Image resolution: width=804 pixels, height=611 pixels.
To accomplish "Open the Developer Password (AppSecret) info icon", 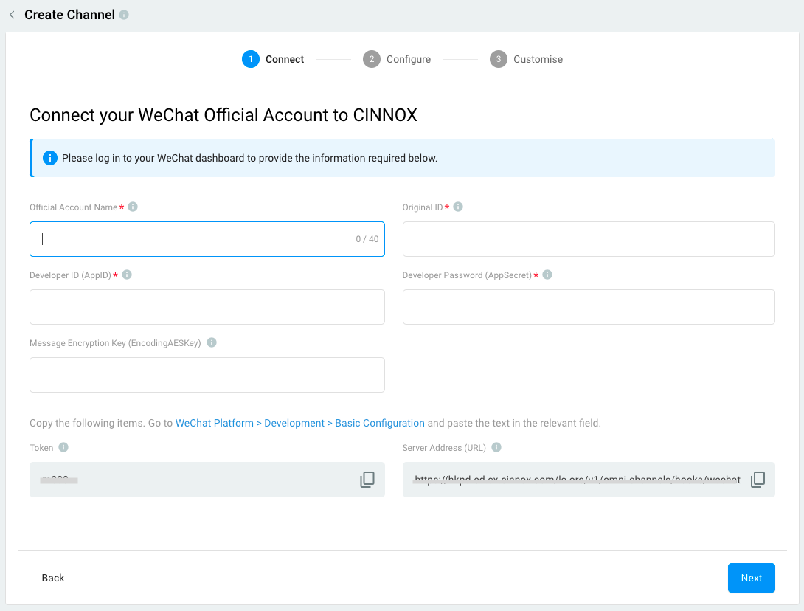I will pyautogui.click(x=547, y=275).
